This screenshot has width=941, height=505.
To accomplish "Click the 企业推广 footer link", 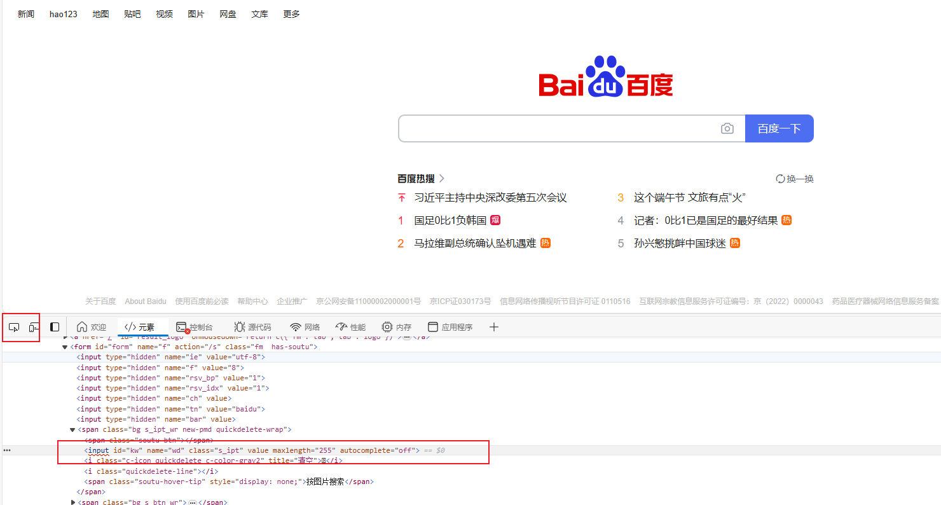I will 292,301.
